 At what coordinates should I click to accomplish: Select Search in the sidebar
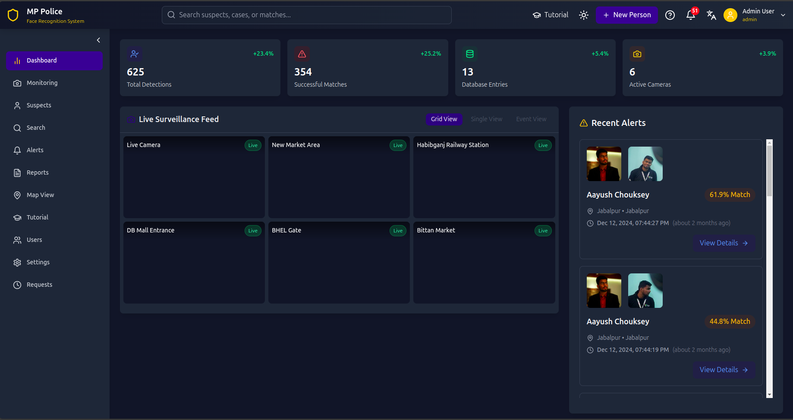coord(54,128)
